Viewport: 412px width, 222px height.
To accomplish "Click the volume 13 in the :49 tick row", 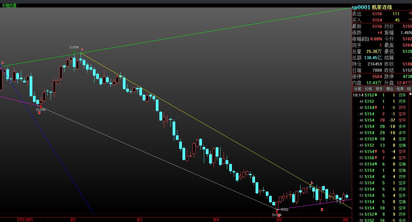I will 382,145.
